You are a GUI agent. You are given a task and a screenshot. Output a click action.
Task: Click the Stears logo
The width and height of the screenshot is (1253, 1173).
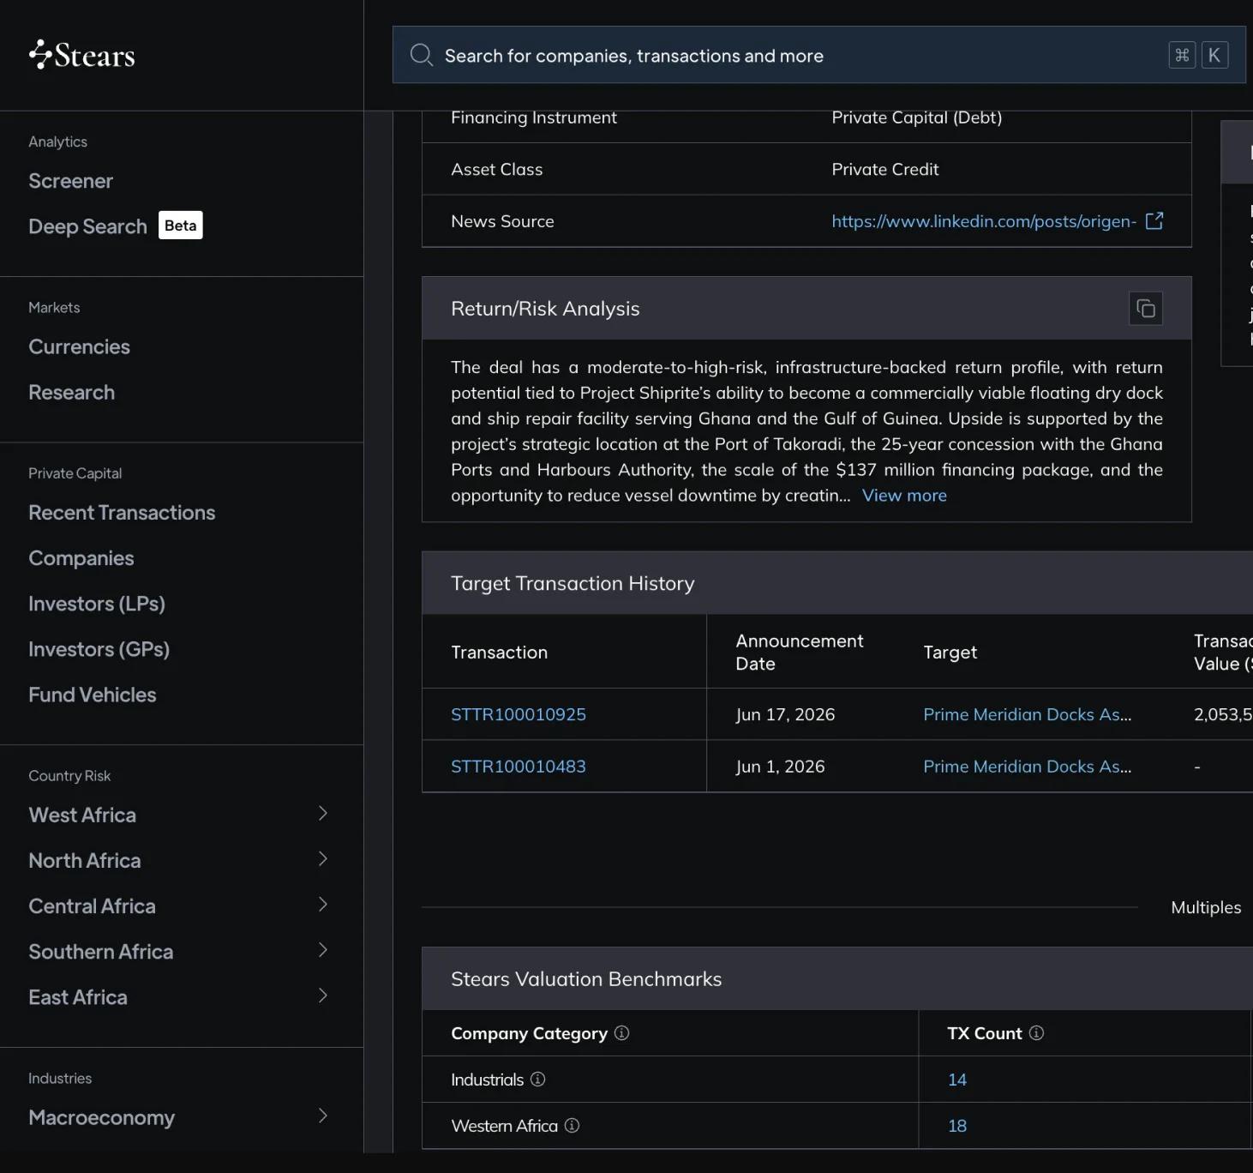[x=82, y=55]
